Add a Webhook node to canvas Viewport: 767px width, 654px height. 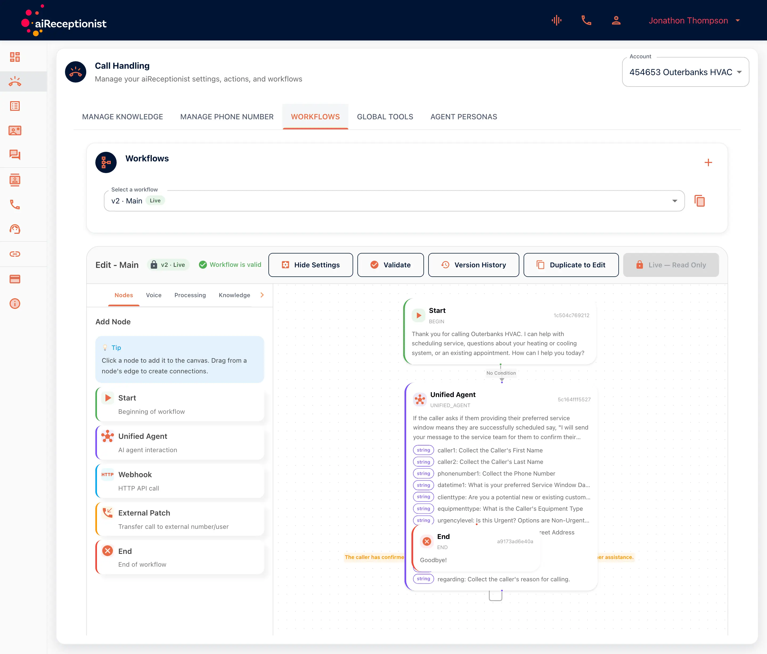(180, 481)
